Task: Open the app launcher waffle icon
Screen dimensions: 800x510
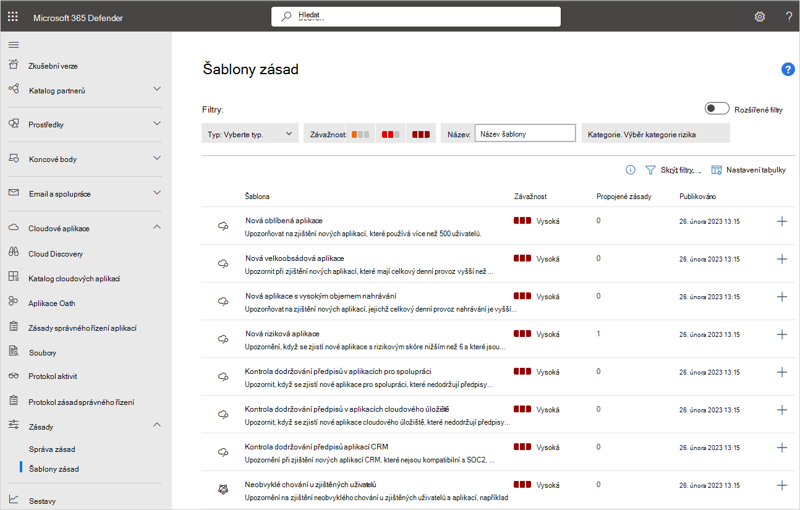Action: coord(13,17)
